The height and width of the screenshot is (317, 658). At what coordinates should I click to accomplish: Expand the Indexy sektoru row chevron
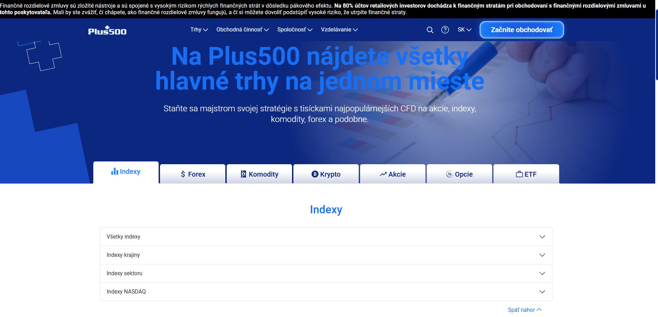(x=542, y=273)
